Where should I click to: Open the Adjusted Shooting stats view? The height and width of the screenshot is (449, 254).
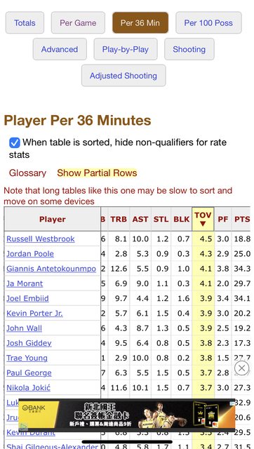click(x=123, y=76)
